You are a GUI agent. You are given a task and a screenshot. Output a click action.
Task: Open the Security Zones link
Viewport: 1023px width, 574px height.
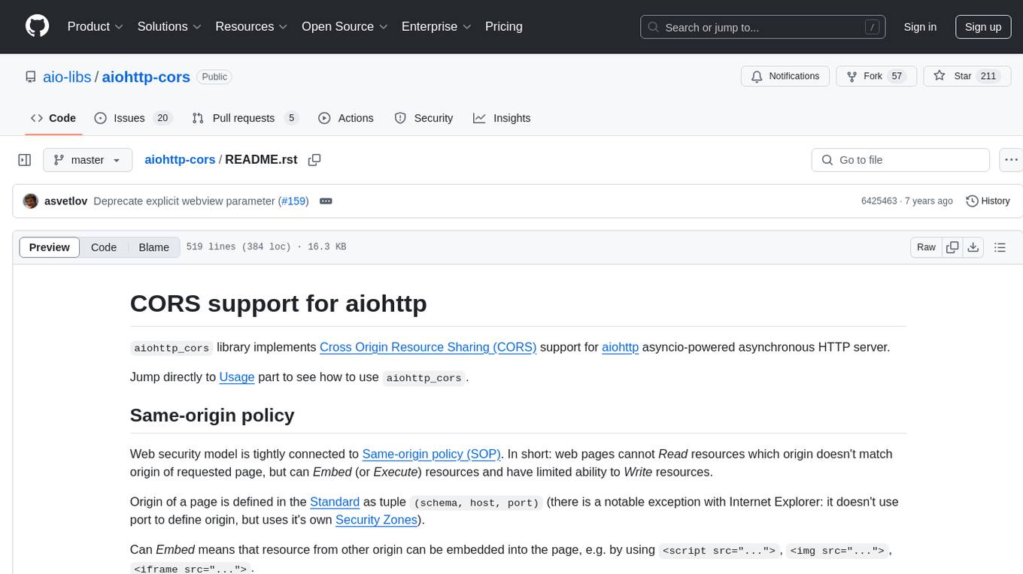click(x=376, y=519)
